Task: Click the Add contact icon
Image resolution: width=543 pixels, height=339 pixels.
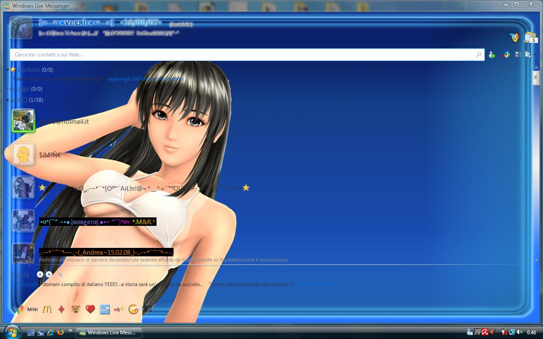Action: 492,55
